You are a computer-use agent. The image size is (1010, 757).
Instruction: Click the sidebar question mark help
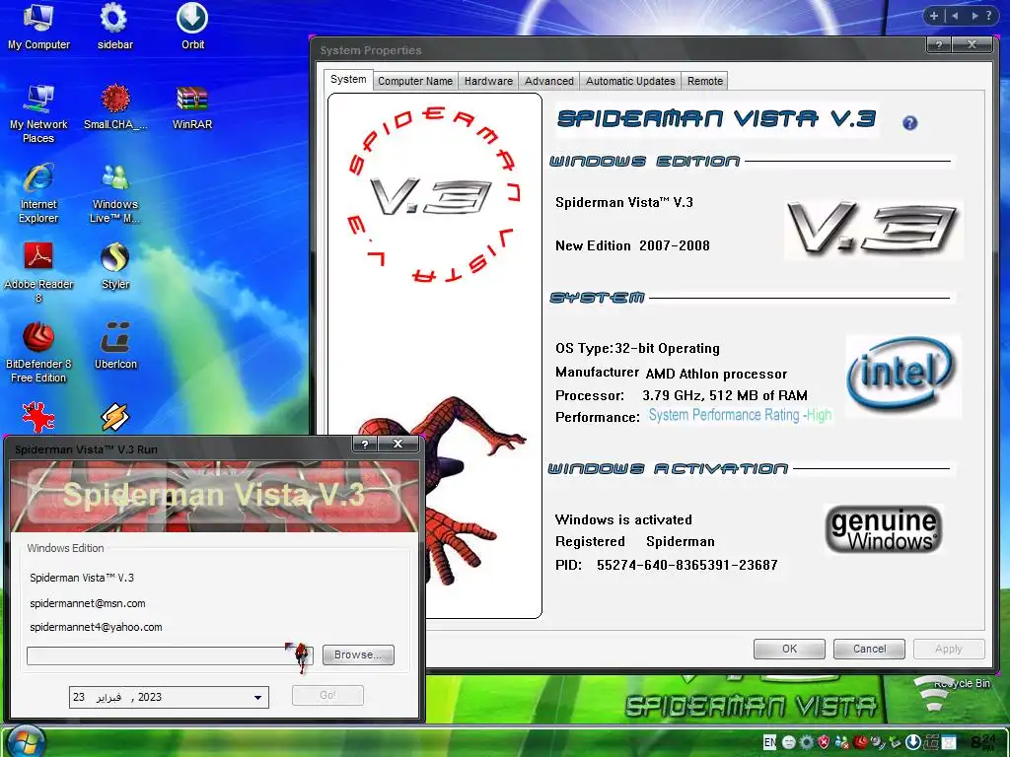988,16
